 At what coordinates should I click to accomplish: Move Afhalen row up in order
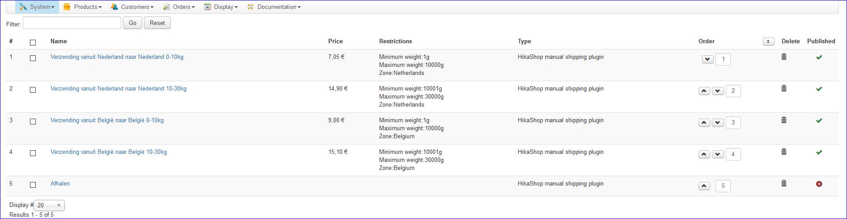(704, 186)
